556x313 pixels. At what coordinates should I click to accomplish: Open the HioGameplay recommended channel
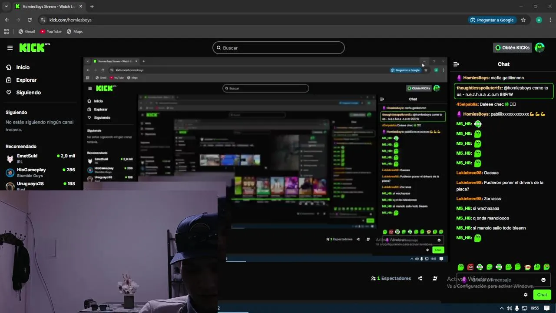pos(41,173)
